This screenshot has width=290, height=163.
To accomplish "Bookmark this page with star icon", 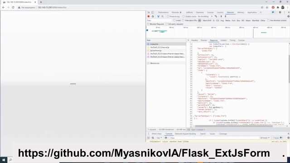I will 267,7.
